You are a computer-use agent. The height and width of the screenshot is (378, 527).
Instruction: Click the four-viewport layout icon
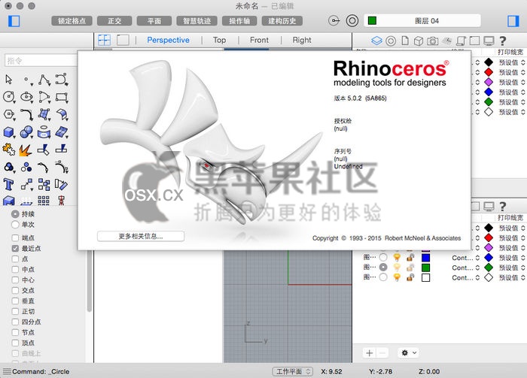pos(104,40)
